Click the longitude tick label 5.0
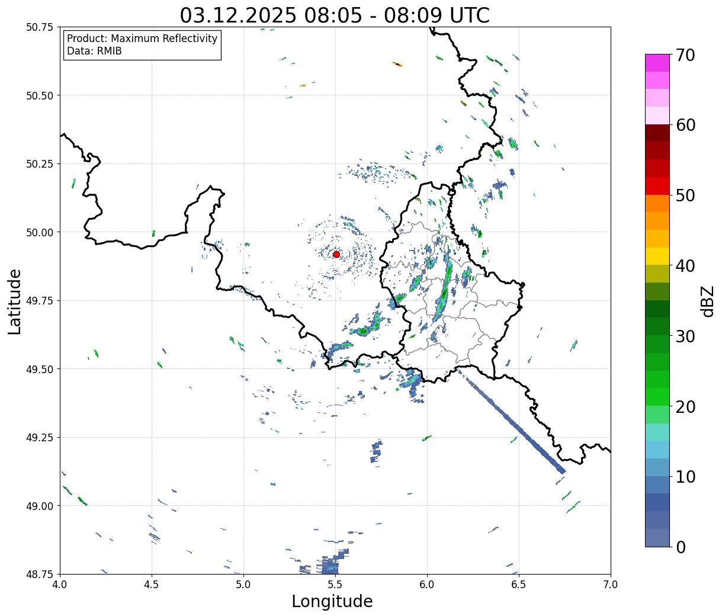The image size is (722, 616). 243,585
